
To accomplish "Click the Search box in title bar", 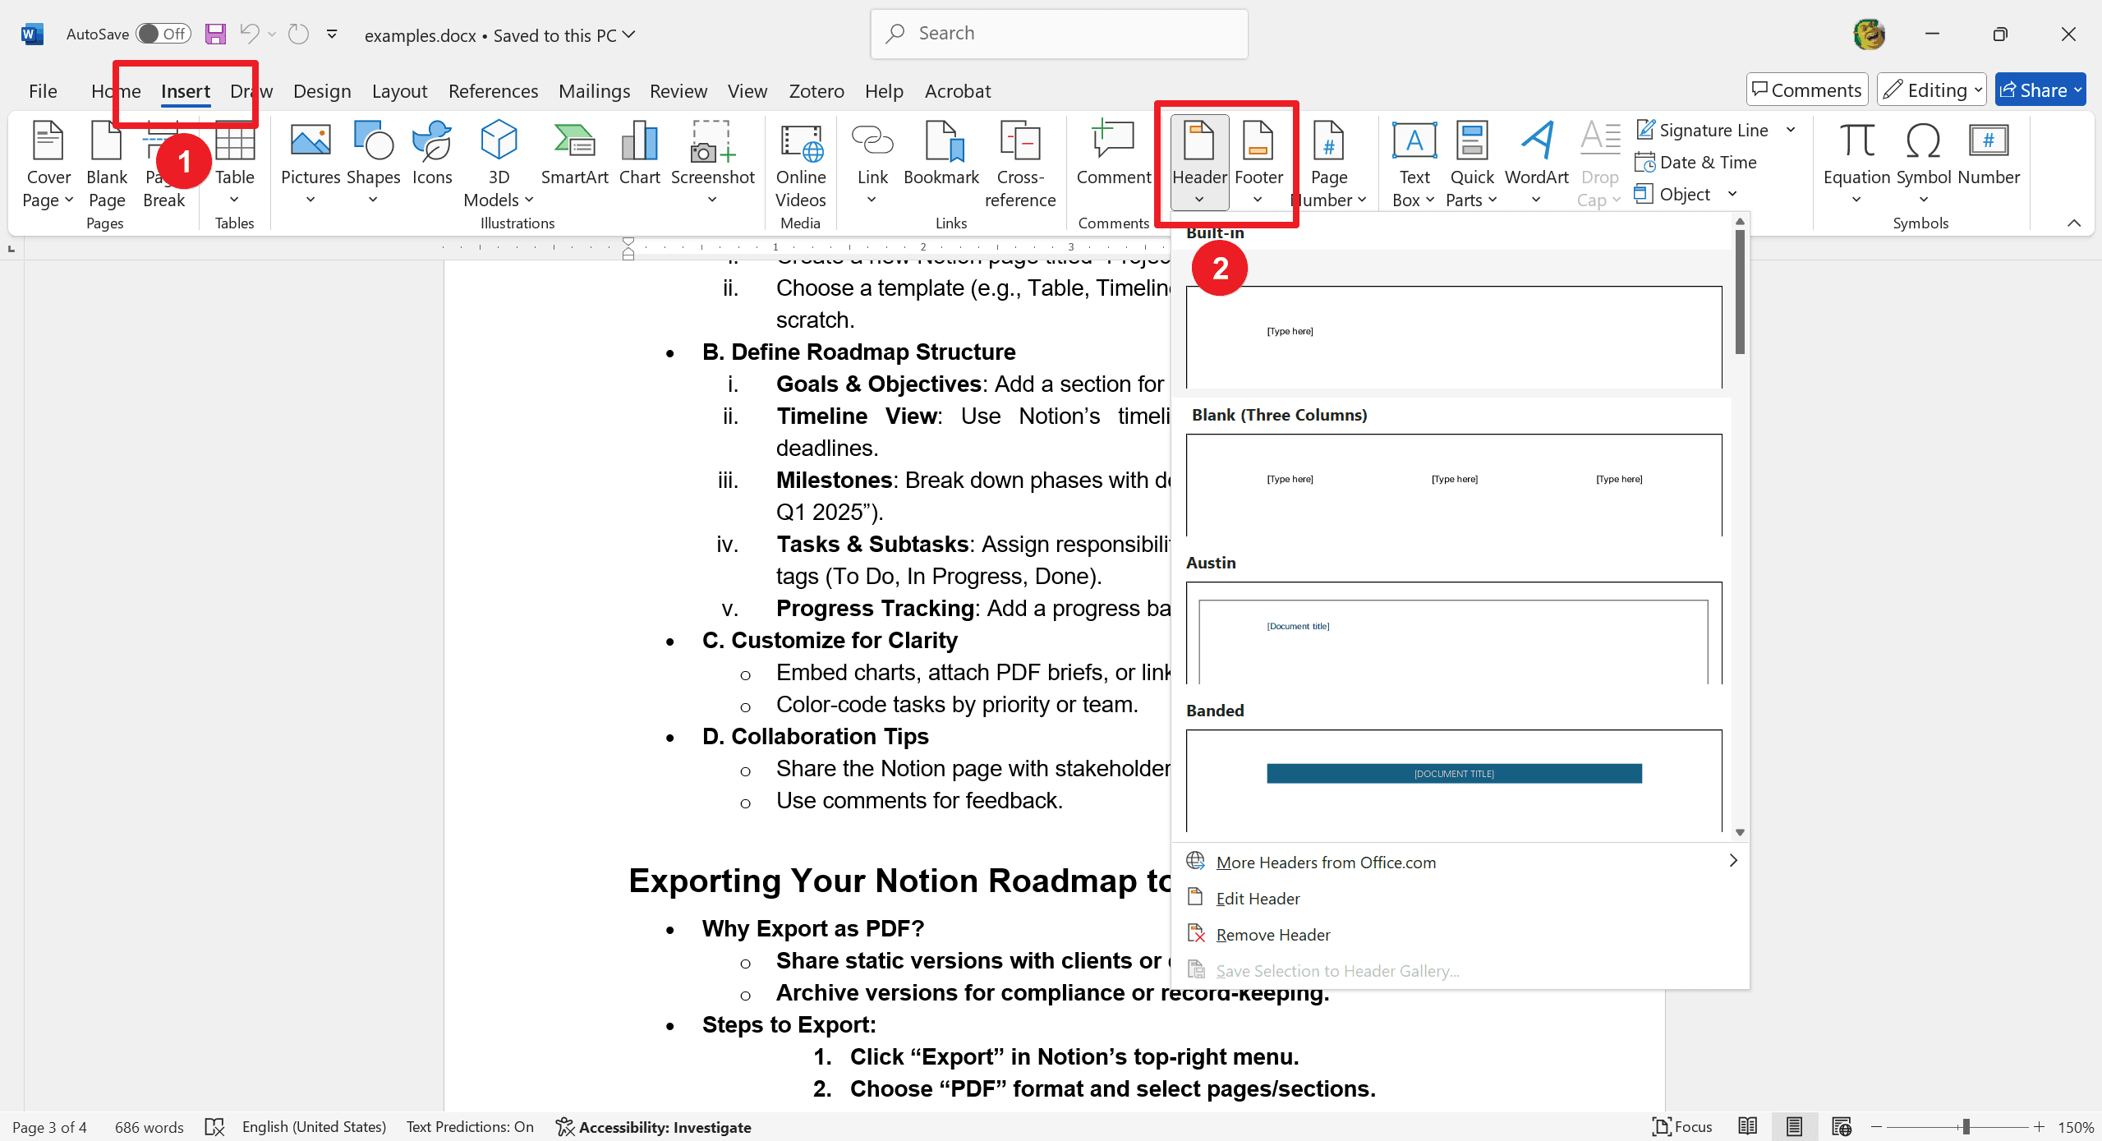I will pyautogui.click(x=1059, y=34).
